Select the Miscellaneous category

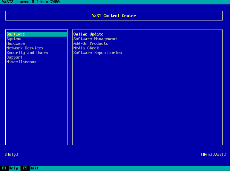(x=21, y=62)
